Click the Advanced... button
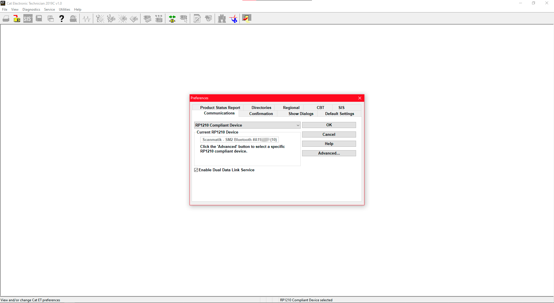554x303 pixels. [329, 153]
